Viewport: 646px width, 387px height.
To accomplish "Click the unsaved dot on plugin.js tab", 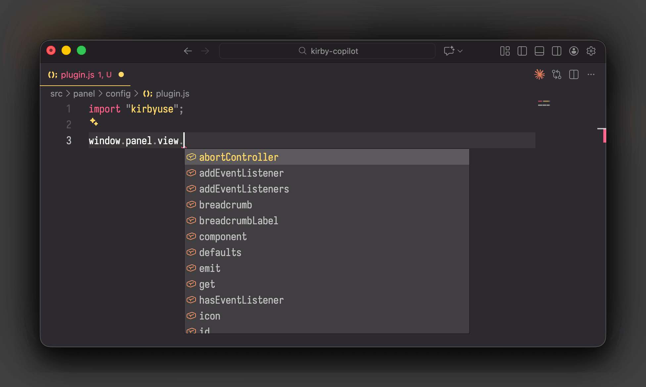I will pos(121,75).
